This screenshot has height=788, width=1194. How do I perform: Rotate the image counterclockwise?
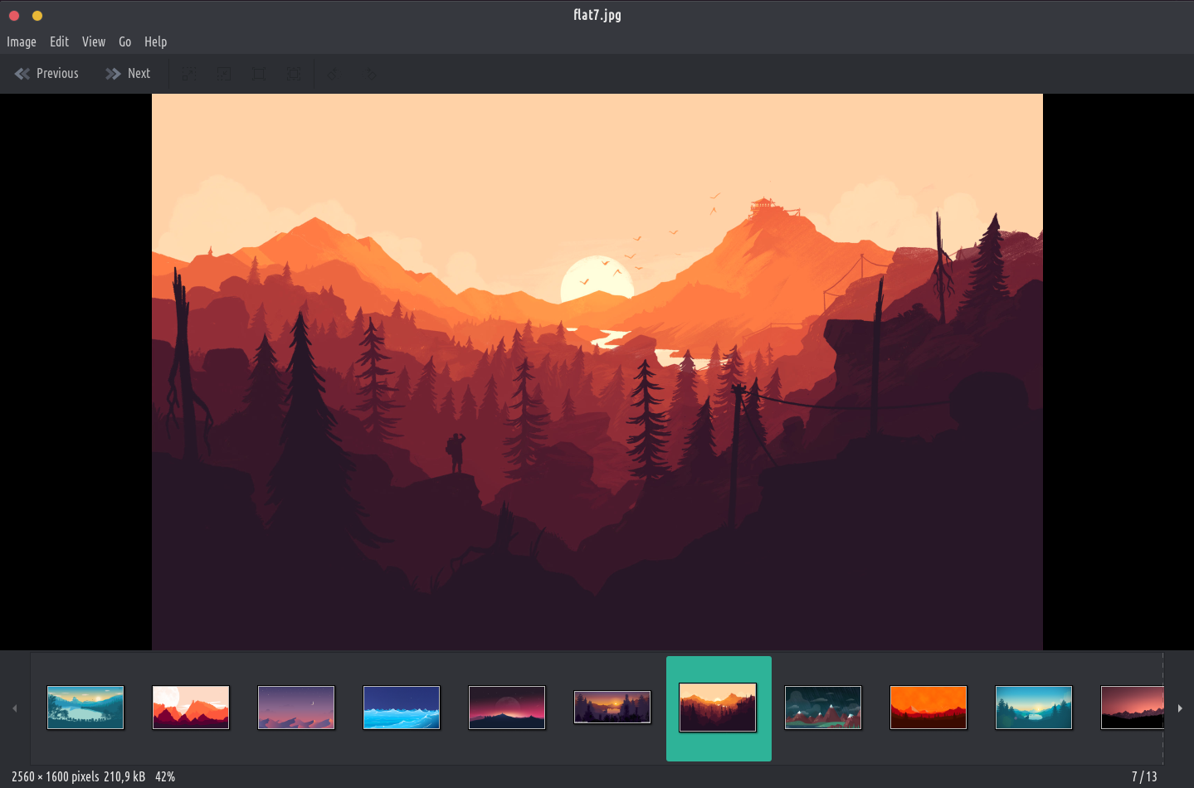(333, 74)
